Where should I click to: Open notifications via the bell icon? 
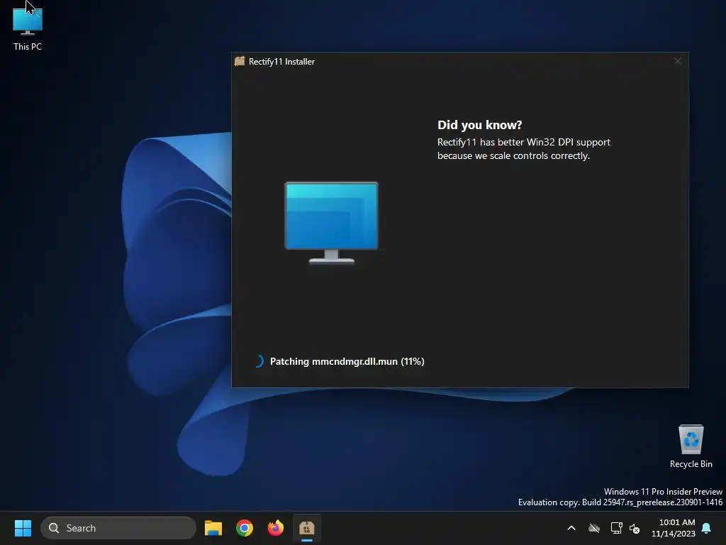coord(707,528)
